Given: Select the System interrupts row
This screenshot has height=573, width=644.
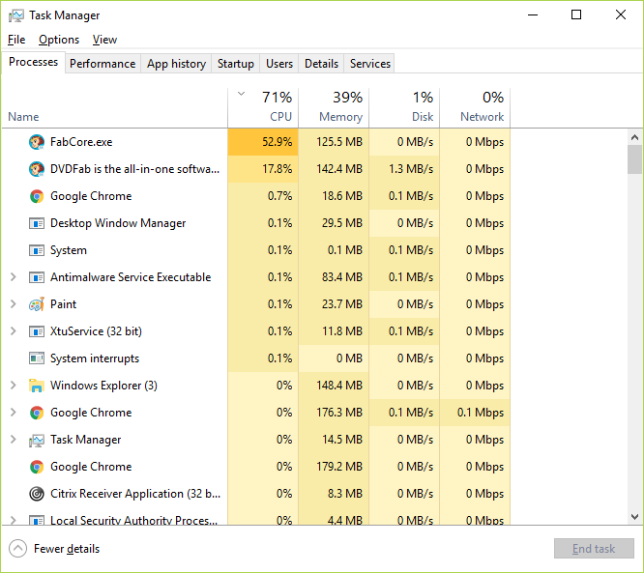Looking at the screenshot, I should [95, 358].
